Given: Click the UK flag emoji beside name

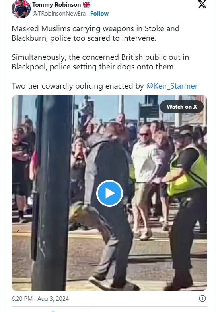Looking at the screenshot, I should pyautogui.click(x=87, y=4).
